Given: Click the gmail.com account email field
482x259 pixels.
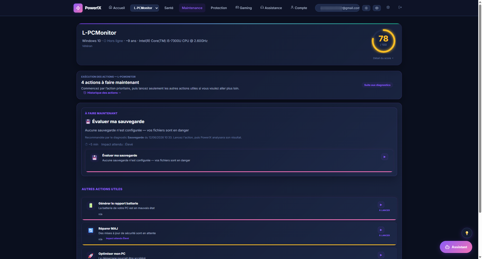Looking at the screenshot, I should coord(337,8).
